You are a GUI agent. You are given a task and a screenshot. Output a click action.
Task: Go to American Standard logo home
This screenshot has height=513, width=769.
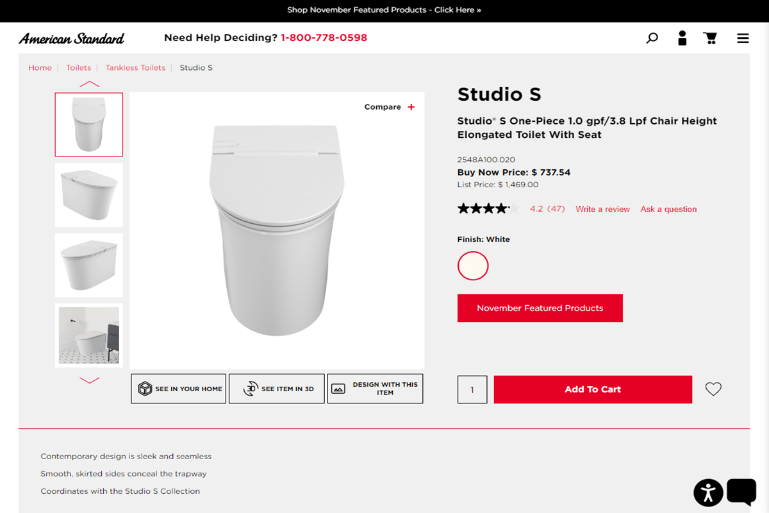(x=72, y=38)
